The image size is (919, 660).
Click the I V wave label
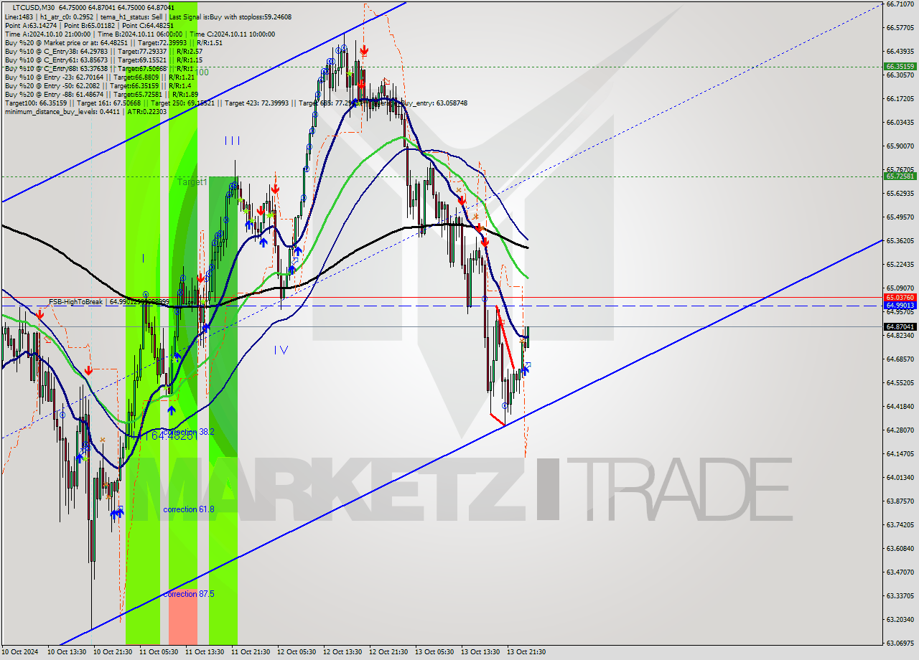pyautogui.click(x=281, y=350)
